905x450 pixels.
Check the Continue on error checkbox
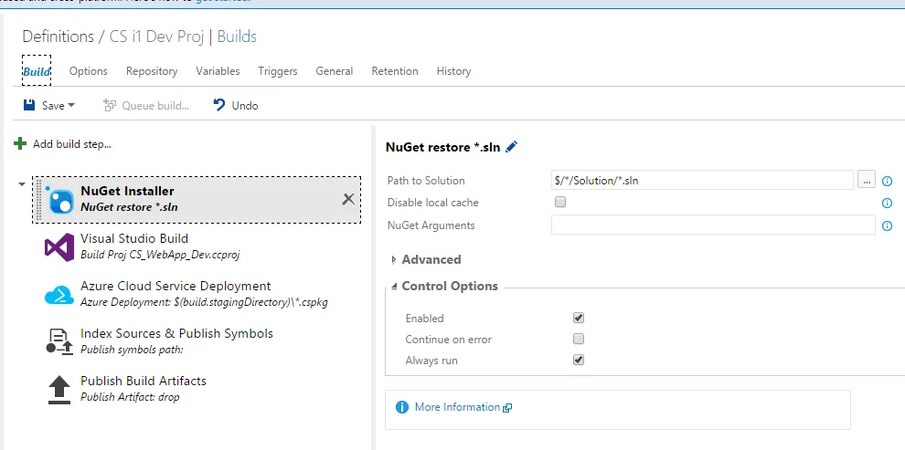pyautogui.click(x=578, y=339)
